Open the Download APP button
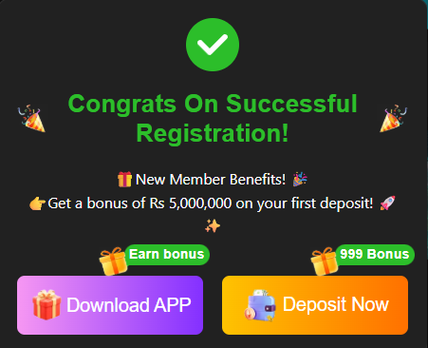This screenshot has width=428, height=348. 110,305
